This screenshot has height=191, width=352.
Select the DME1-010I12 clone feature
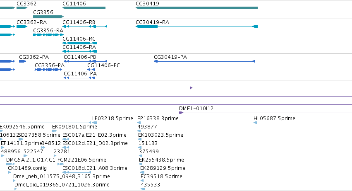266,113
